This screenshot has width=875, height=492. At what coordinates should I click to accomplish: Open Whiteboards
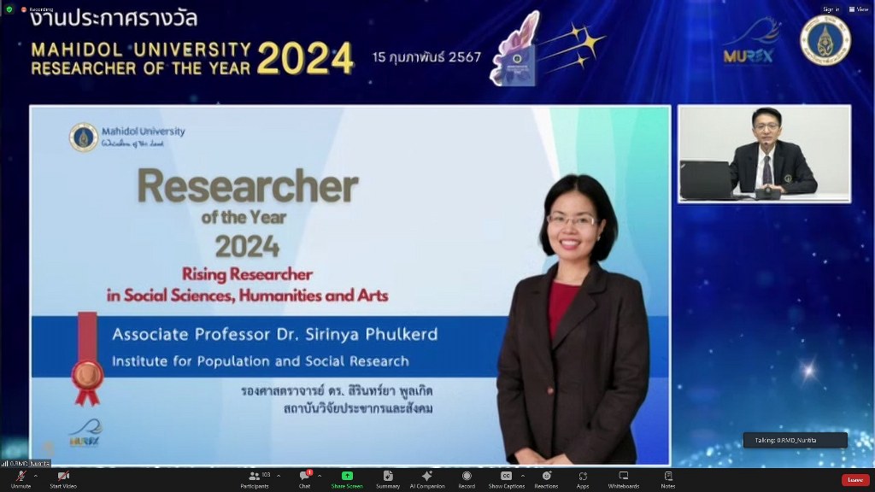pyautogui.click(x=623, y=479)
